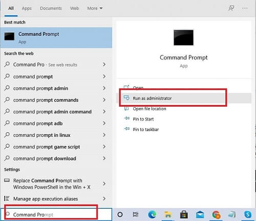
Task: Click magnifier icon next to command prompt adb
Action: [x=7, y=123]
